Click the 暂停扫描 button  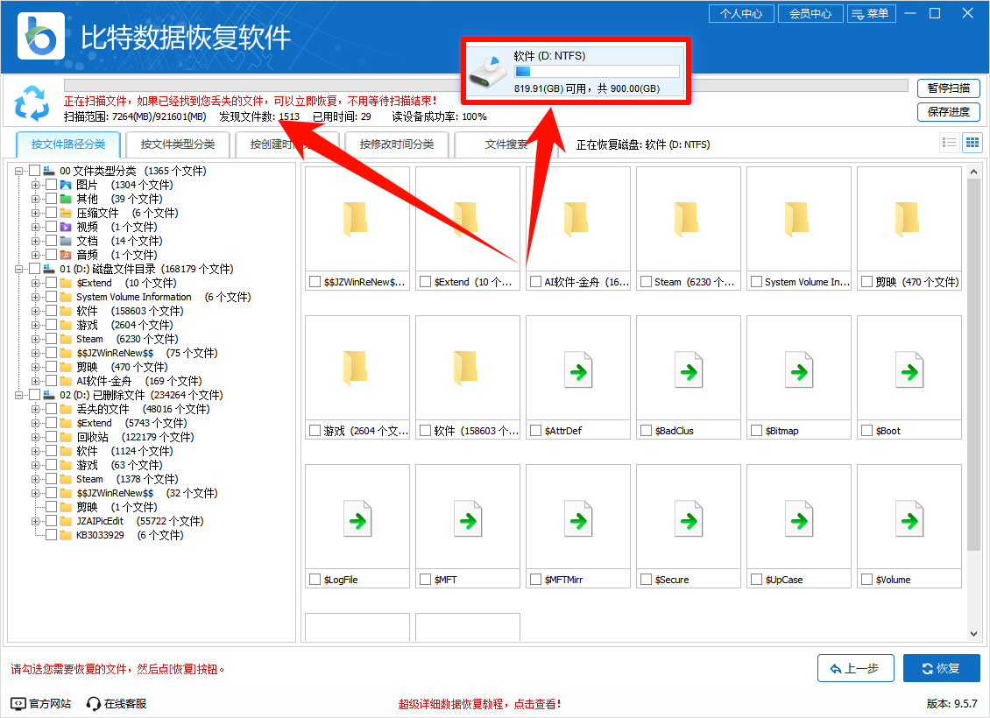pyautogui.click(x=949, y=88)
